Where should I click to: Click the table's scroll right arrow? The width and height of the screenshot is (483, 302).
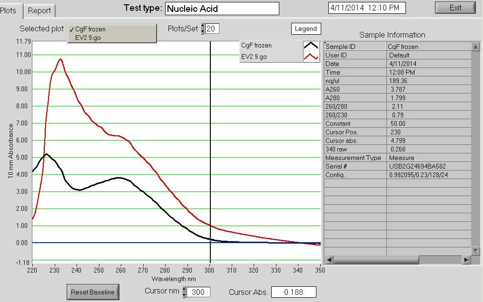click(466, 260)
